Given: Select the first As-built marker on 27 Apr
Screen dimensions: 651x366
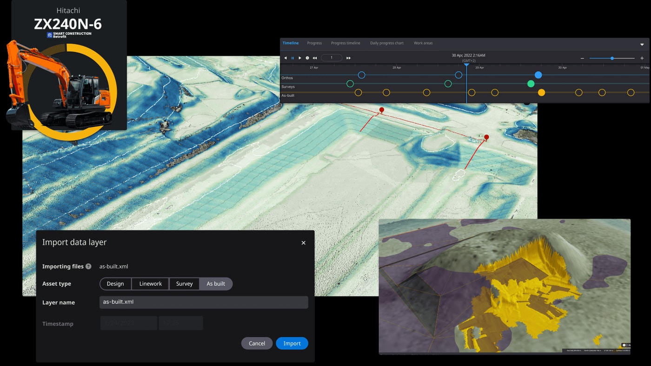Looking at the screenshot, I should point(358,93).
